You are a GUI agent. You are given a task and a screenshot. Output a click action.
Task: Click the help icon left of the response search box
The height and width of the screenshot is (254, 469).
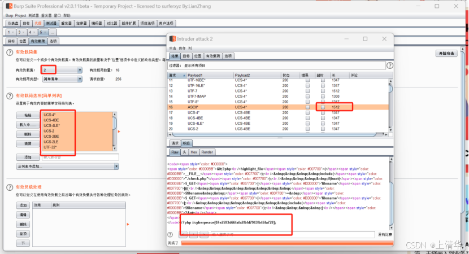pyautogui.click(x=170, y=235)
